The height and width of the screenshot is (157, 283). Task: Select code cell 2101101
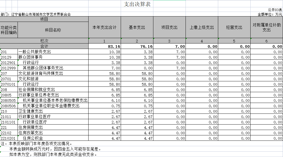coord(9,122)
